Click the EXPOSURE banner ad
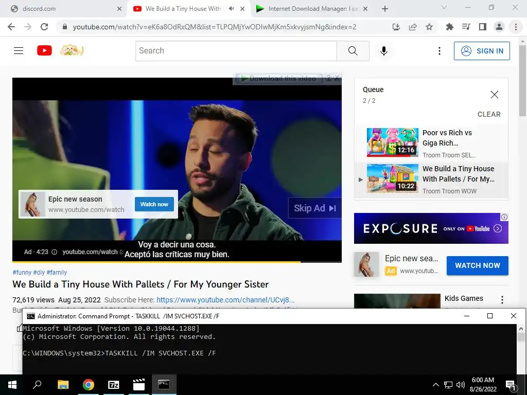The image size is (527, 395). click(x=431, y=228)
